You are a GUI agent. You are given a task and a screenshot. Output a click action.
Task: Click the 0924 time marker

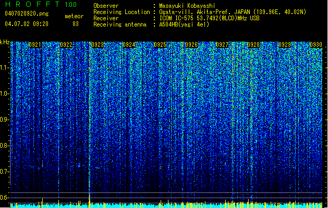(x=129, y=45)
